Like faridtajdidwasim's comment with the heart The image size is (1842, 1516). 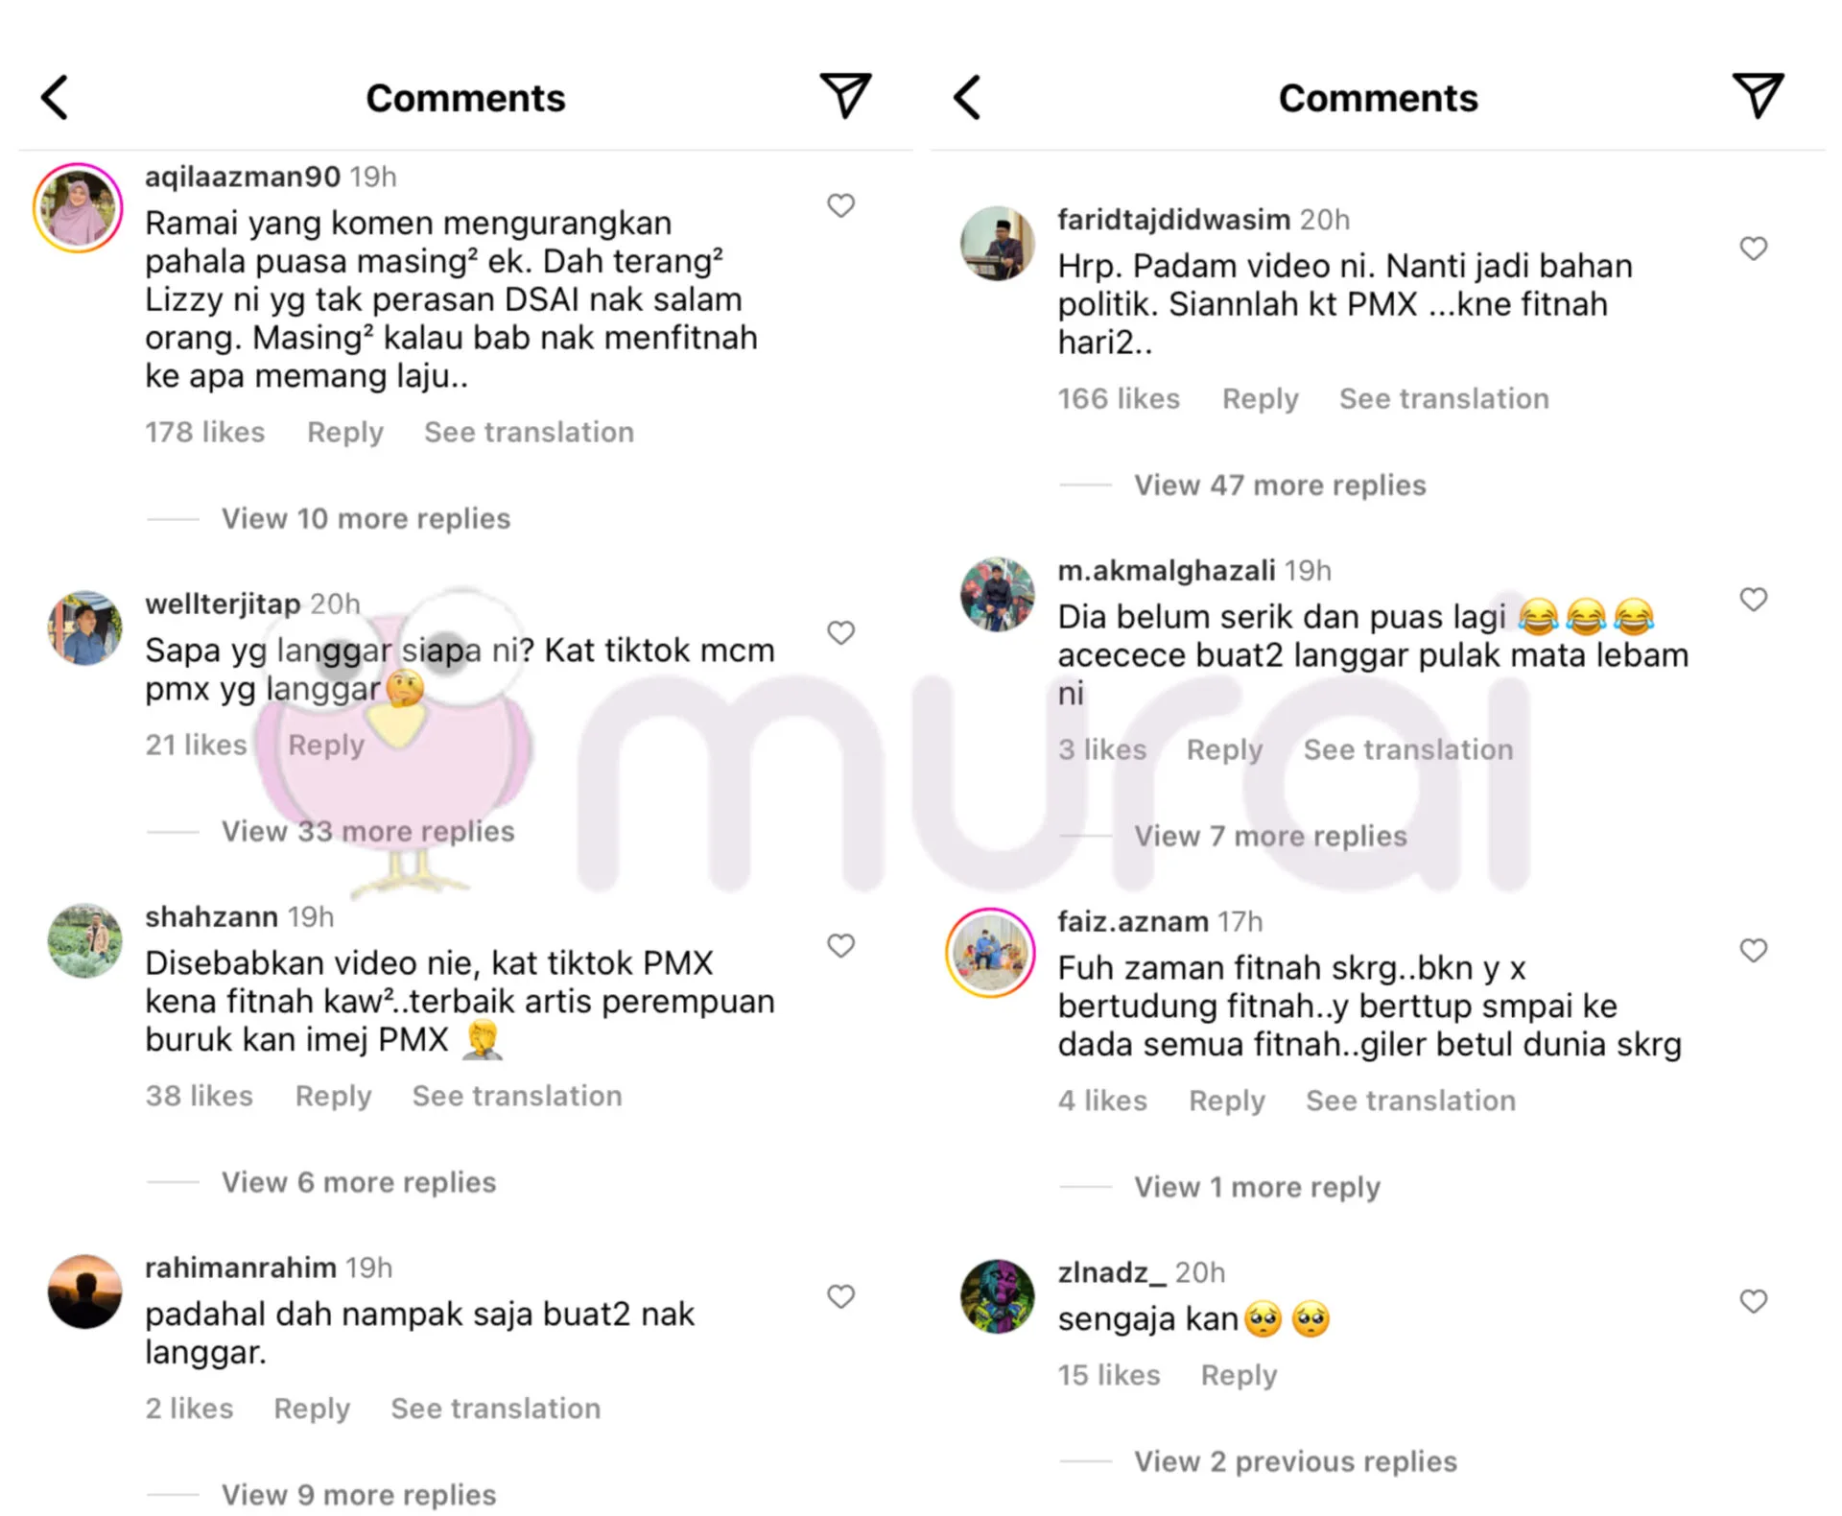point(1754,249)
